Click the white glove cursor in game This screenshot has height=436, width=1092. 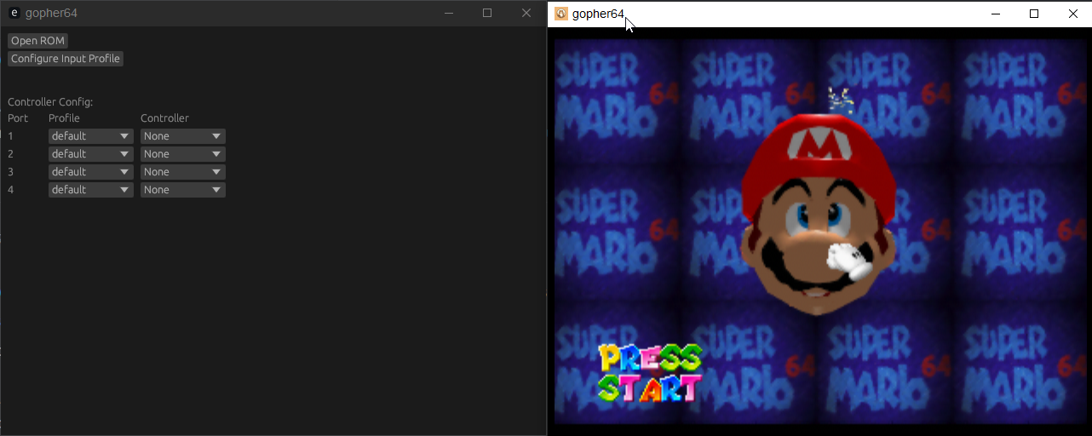pos(849,261)
